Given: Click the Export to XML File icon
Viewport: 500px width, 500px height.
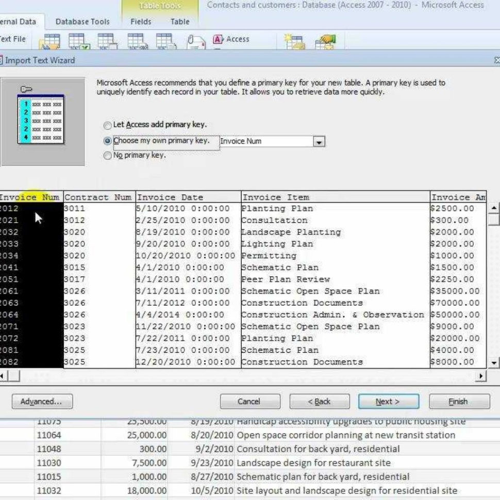Looking at the screenshot, I should pos(138,41).
